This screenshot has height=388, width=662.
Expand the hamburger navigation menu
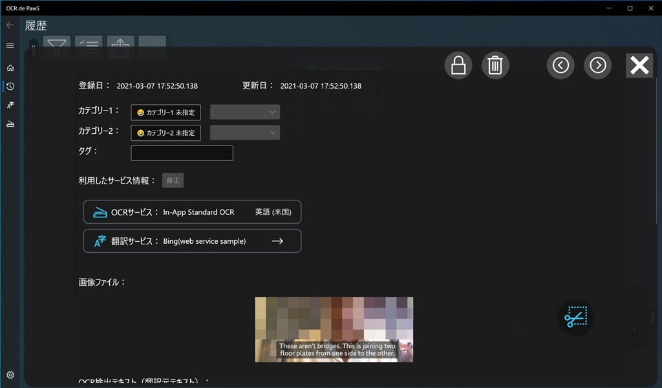click(x=10, y=46)
